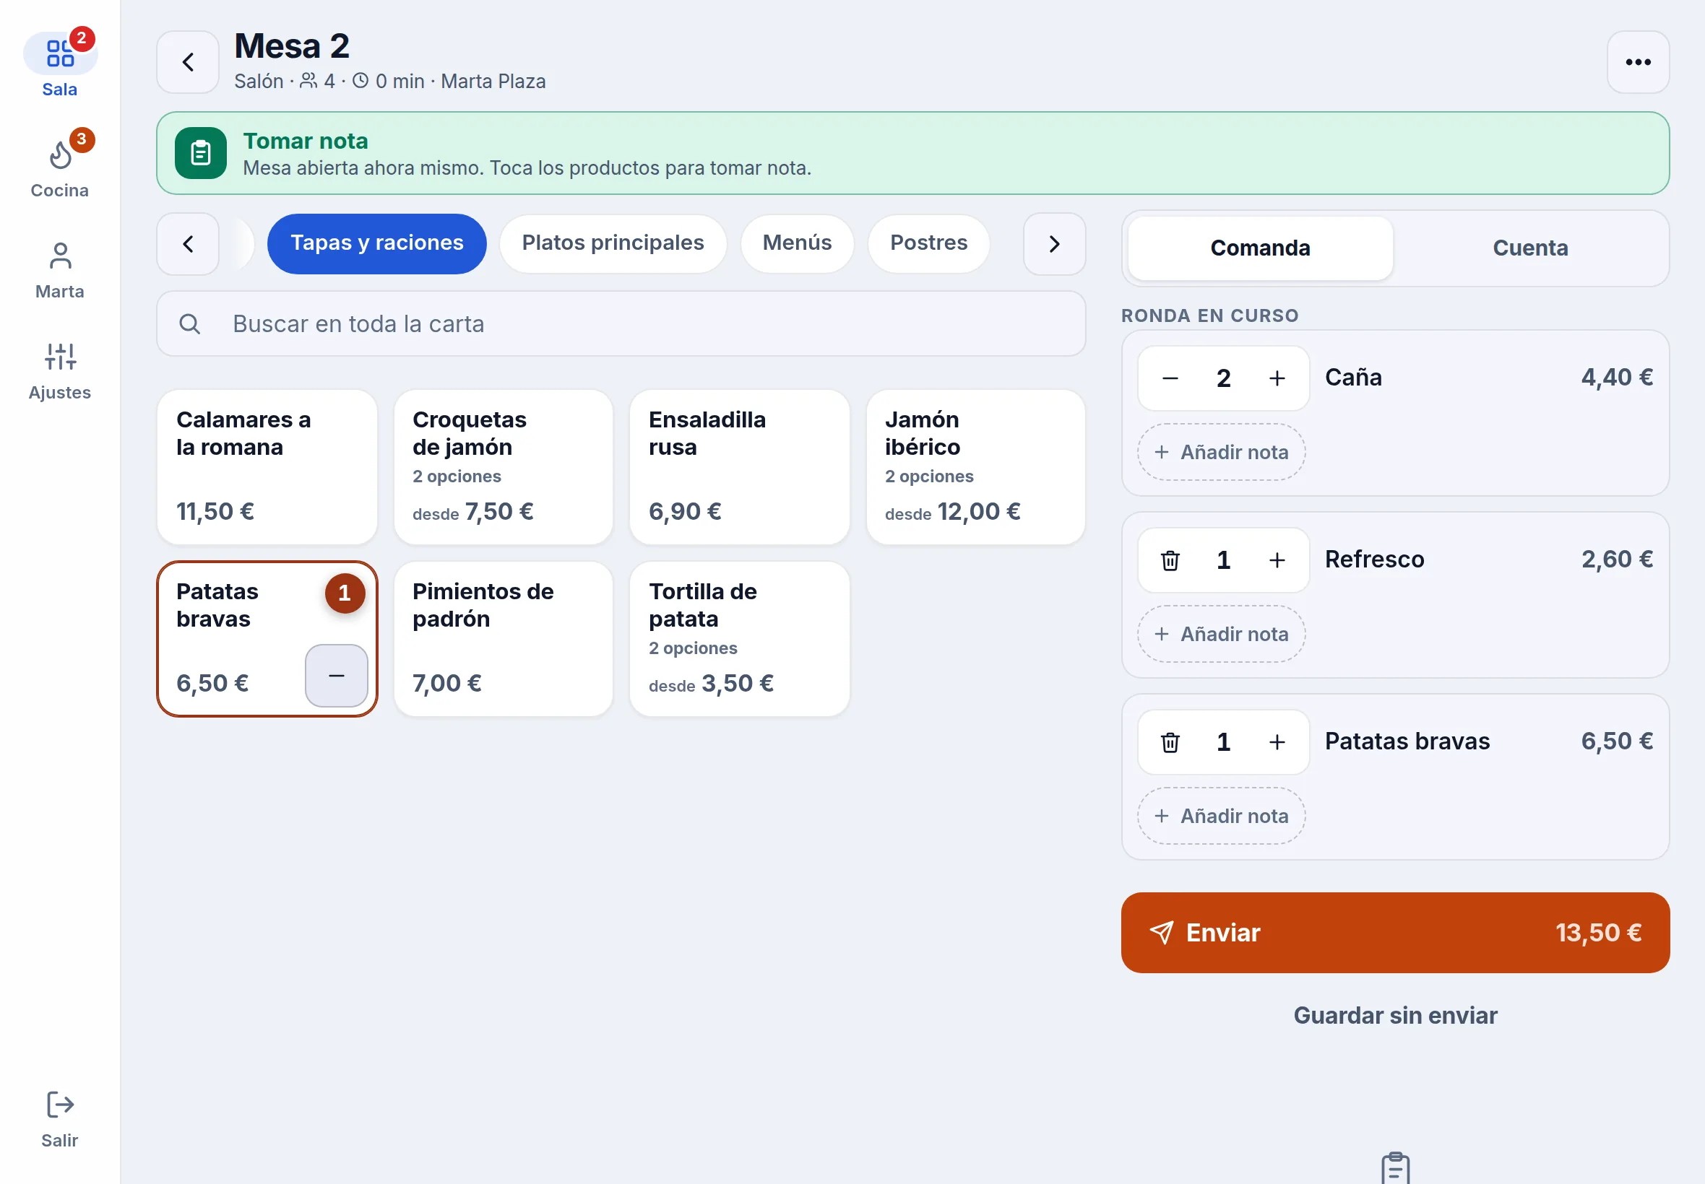
Task: Add Calamares a la romana
Action: (x=267, y=466)
